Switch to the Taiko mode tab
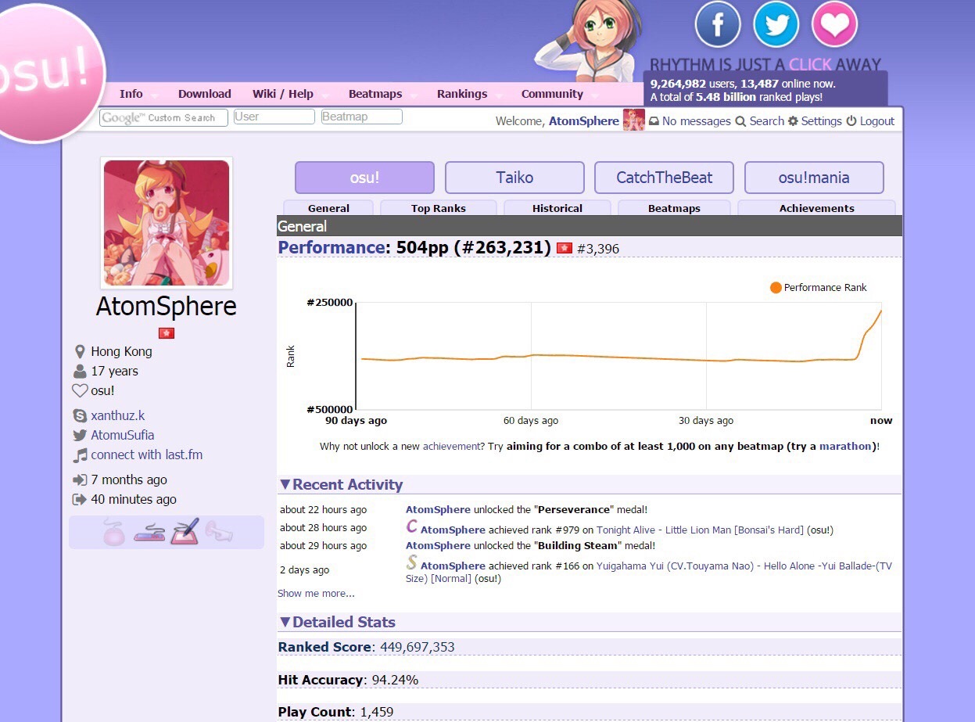The width and height of the screenshot is (975, 722). 514,178
